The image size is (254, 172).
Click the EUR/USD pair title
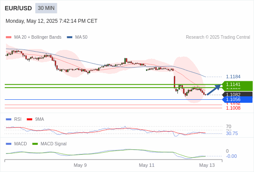[x=19, y=8]
